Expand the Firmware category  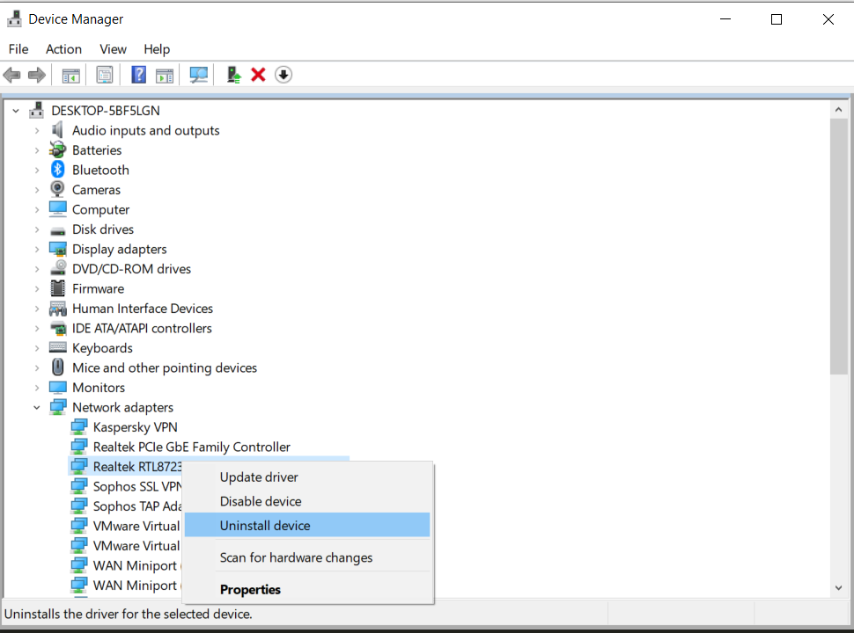[x=36, y=288]
